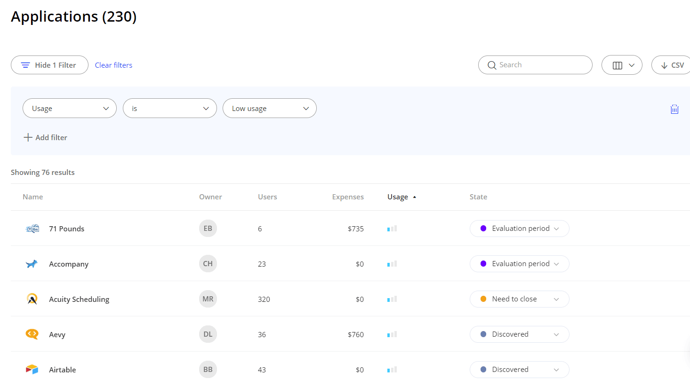This screenshot has width=690, height=379.
Task: Open the Usage filter field dropdown
Action: click(x=69, y=108)
